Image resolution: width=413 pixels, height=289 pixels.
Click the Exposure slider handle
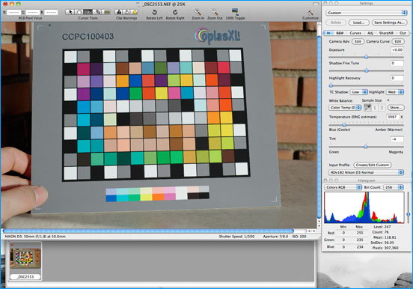pyautogui.click(x=367, y=57)
